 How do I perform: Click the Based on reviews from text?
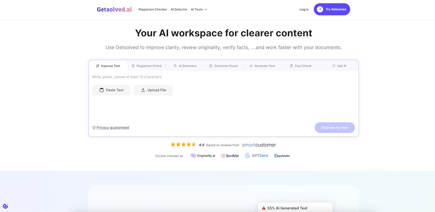(x=223, y=145)
